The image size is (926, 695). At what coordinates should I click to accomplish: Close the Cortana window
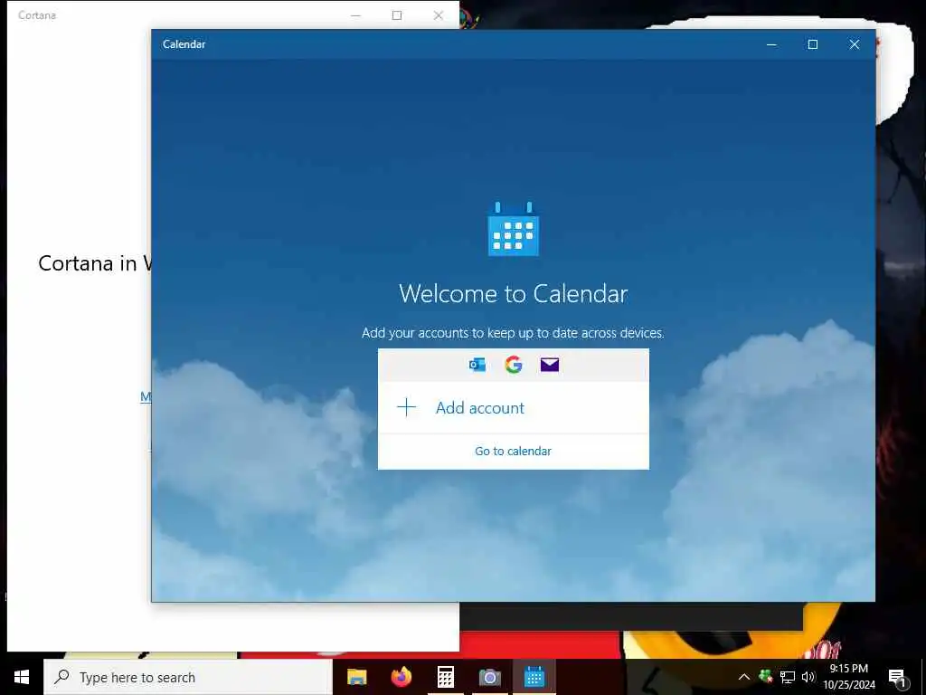[439, 15]
